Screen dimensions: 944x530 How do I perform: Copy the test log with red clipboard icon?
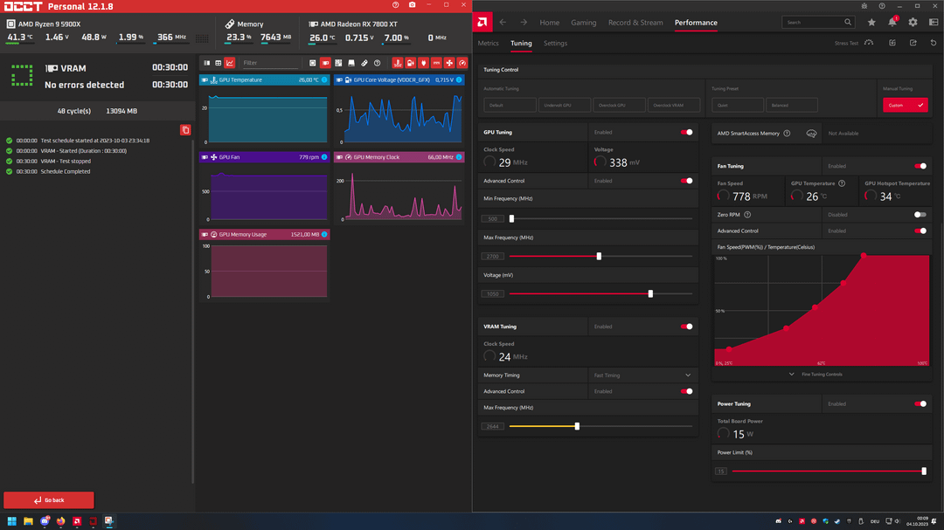point(185,130)
